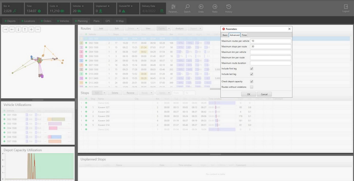The height and width of the screenshot is (181, 354).
Task: Uncheck the Include last leg checkbox
Action: tap(252, 74)
